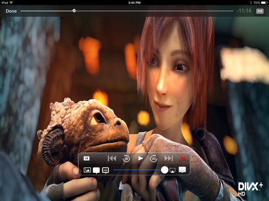Viewport: 269px width, 201px height.
Task: Click the Bluetooth status icon
Action: point(251,3)
